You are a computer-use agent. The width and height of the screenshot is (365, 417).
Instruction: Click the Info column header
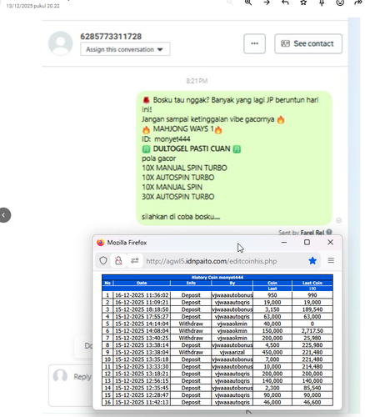pos(191,283)
